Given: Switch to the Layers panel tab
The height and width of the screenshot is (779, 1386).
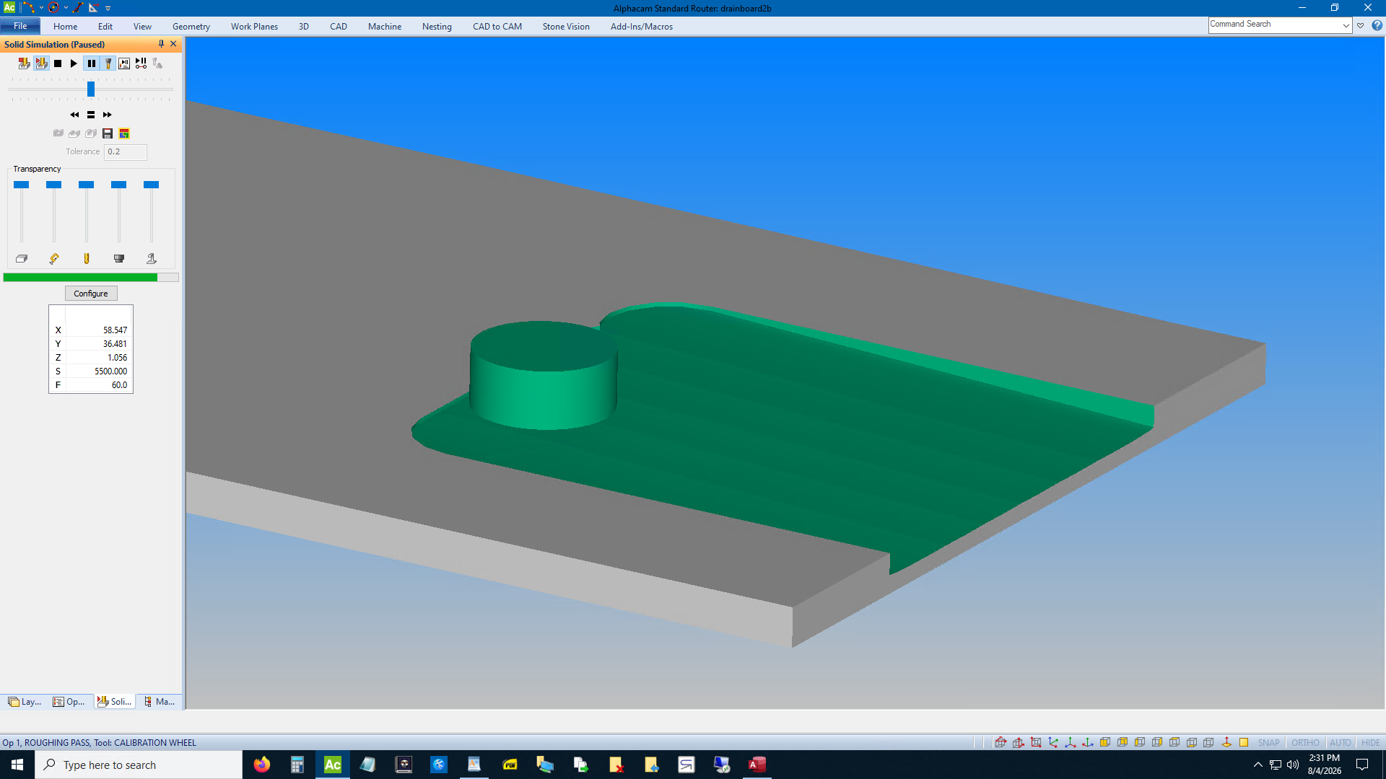Looking at the screenshot, I should click(x=25, y=702).
